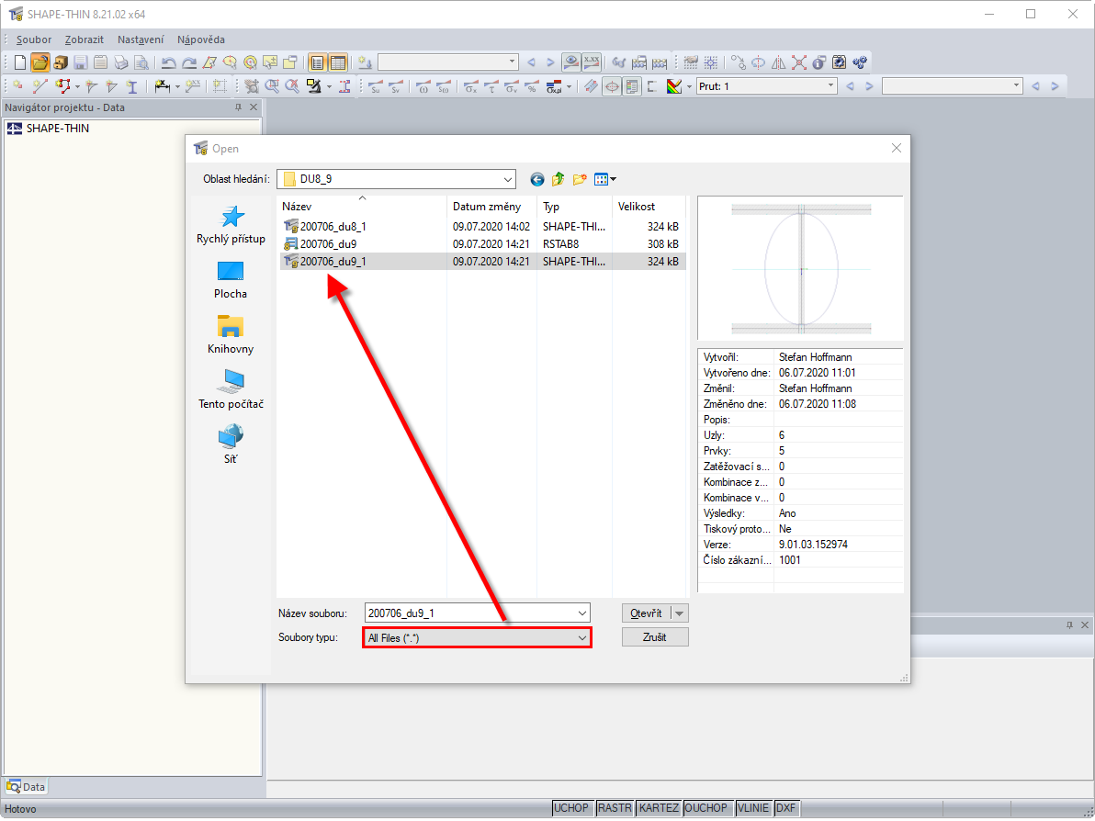Click the Su stress results icon
The image size is (1095, 821).
(x=375, y=86)
